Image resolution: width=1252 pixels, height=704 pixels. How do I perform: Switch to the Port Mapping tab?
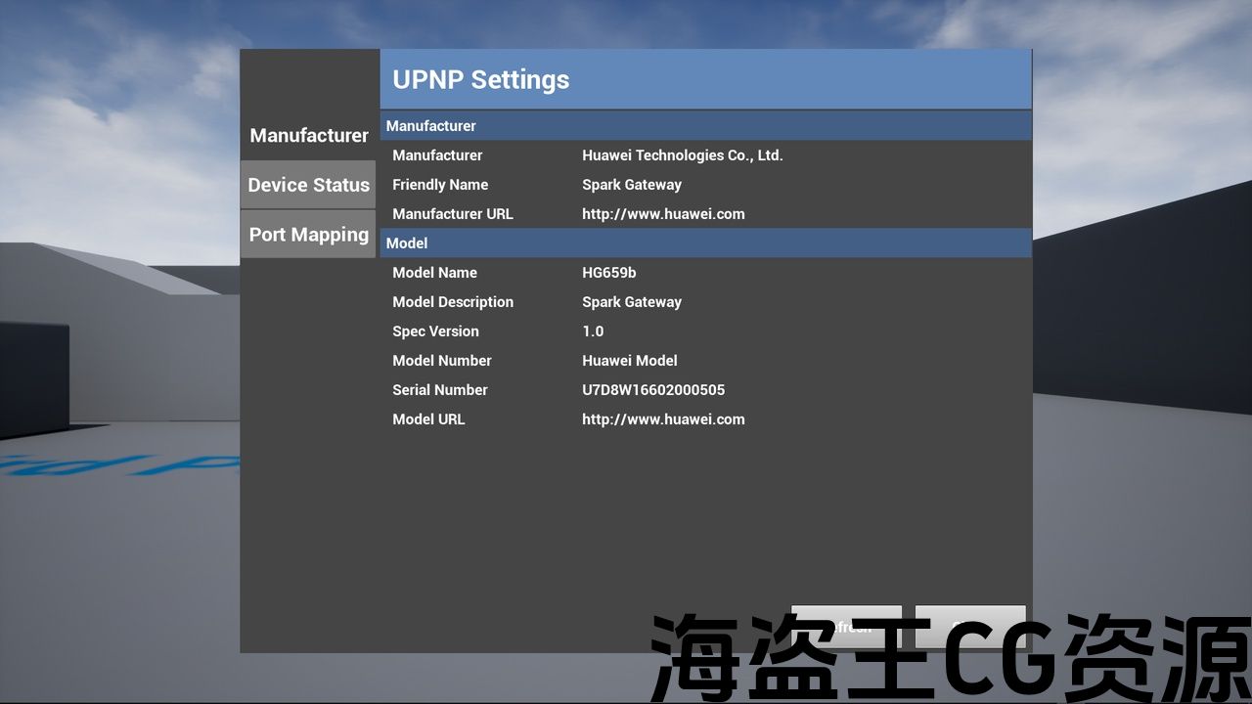coord(308,235)
